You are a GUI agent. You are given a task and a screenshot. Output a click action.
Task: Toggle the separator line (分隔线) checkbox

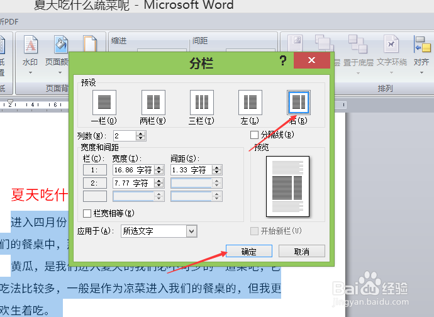pyautogui.click(x=254, y=135)
